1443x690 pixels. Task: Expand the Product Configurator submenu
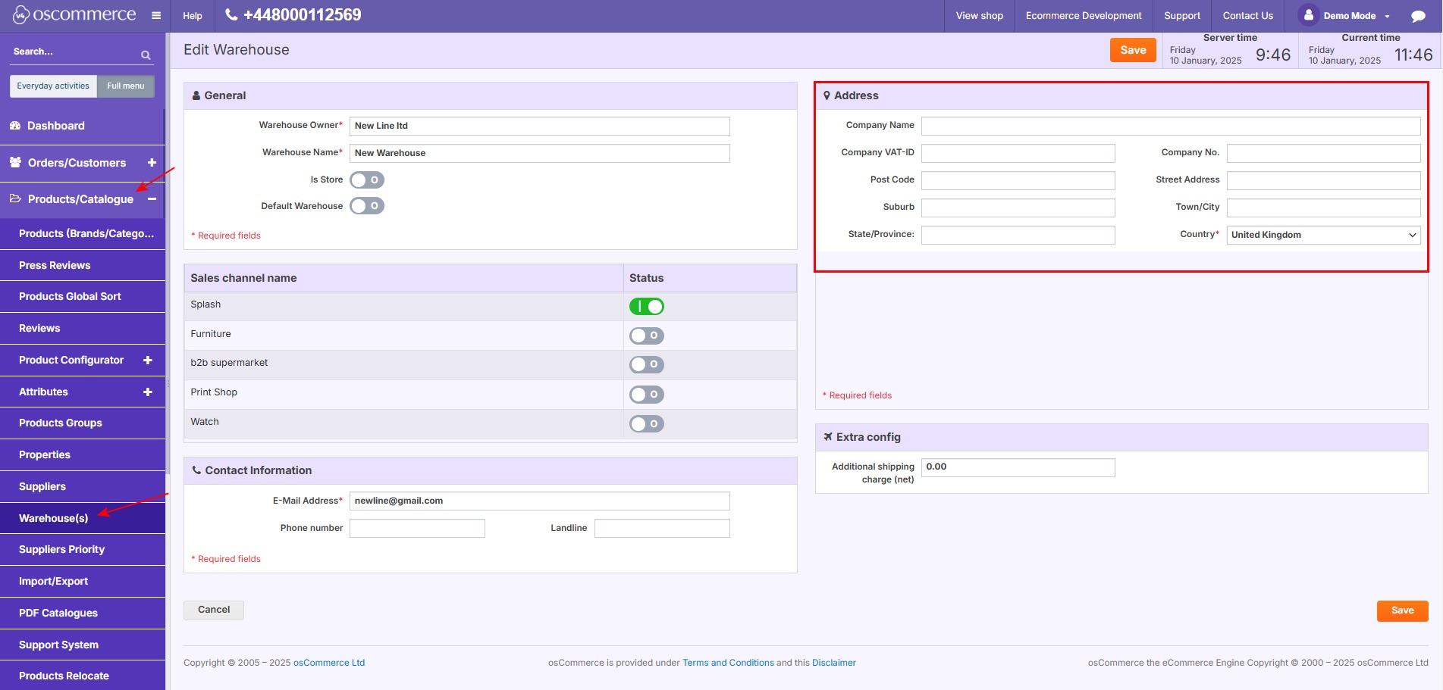click(x=148, y=361)
